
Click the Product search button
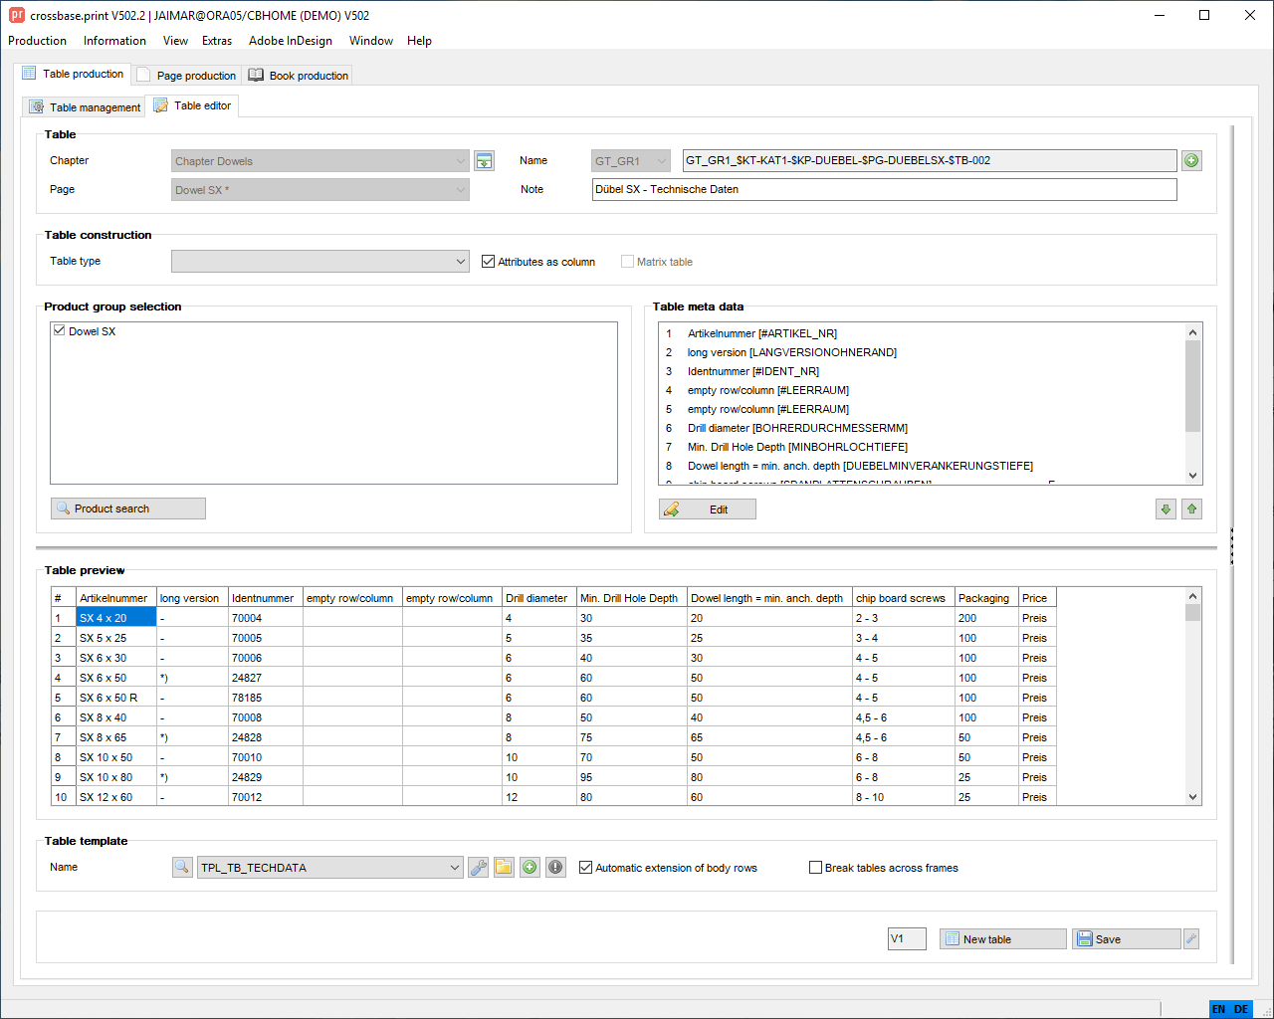tap(128, 509)
